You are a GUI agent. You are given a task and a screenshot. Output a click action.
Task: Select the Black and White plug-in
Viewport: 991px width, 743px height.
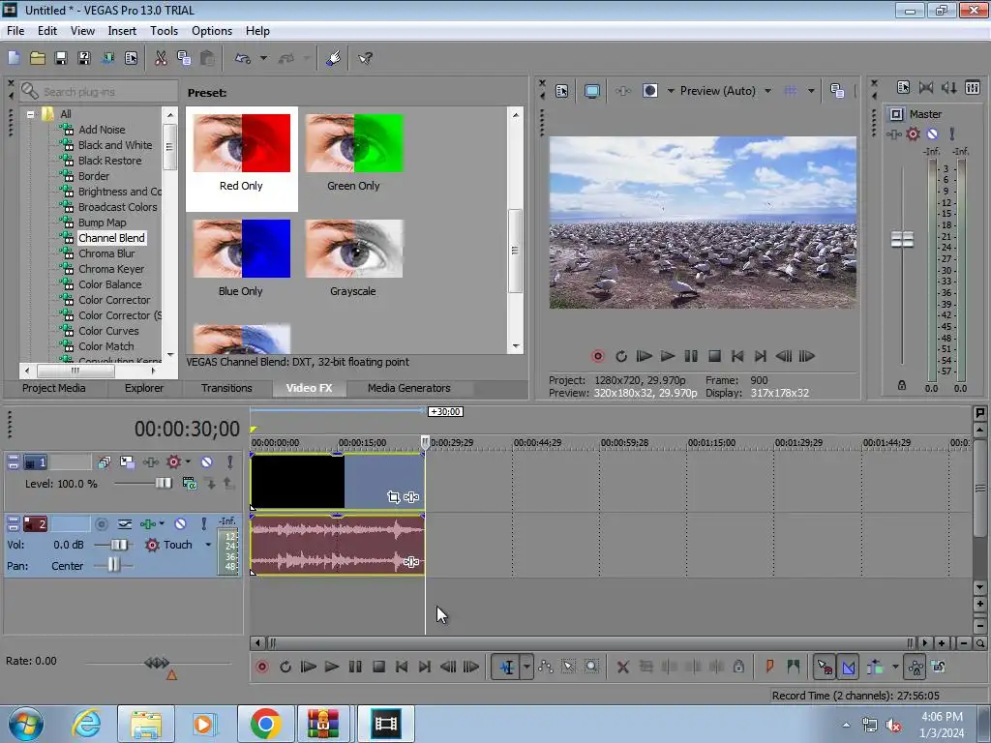point(115,145)
